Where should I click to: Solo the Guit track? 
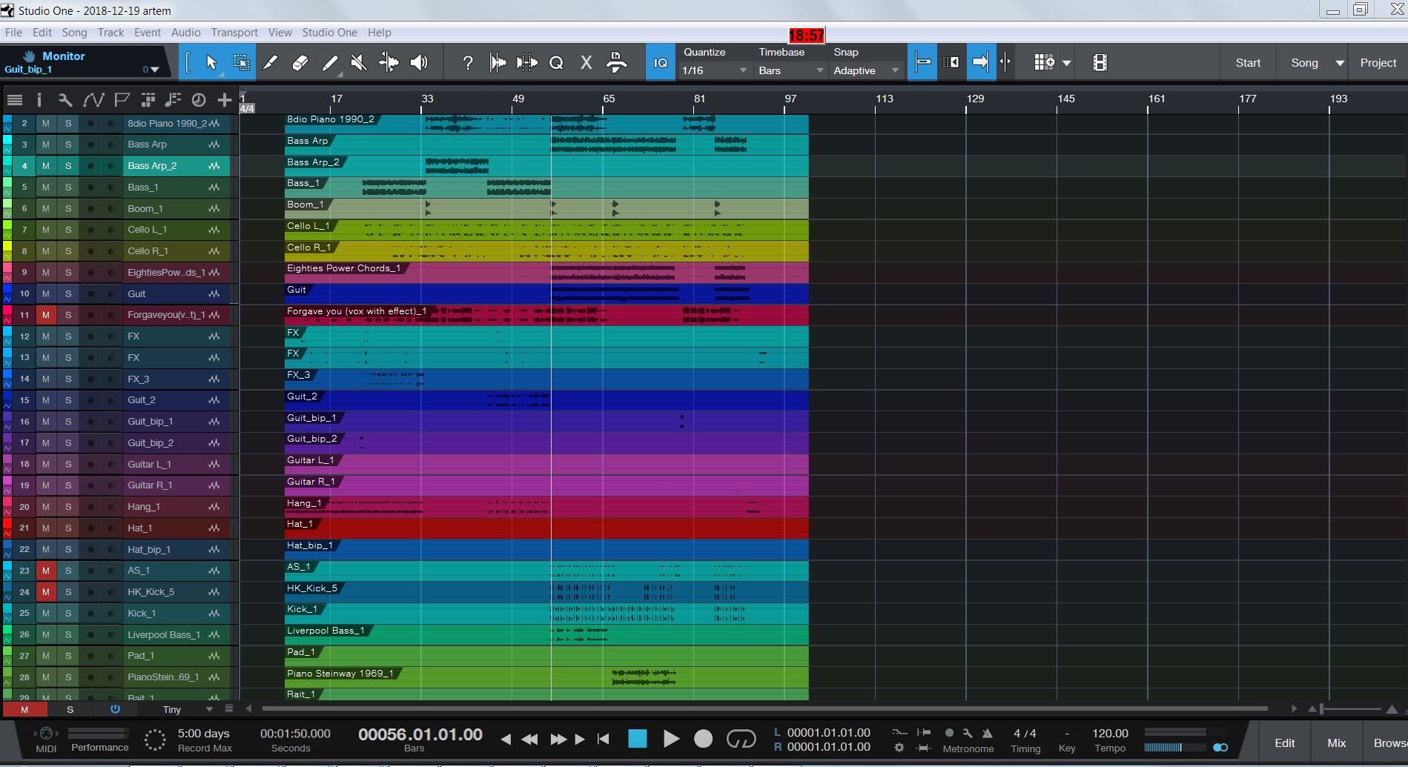[x=68, y=294]
